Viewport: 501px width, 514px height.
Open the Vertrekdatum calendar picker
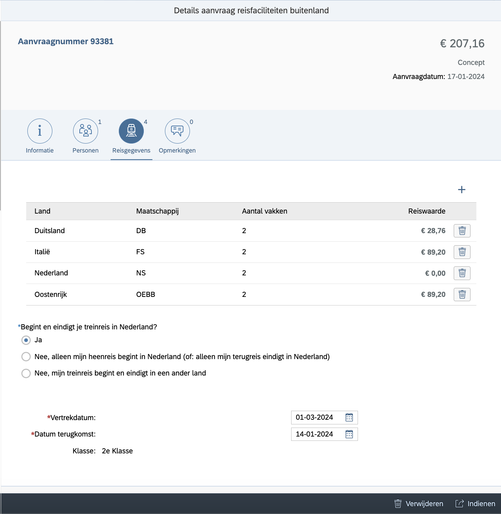349,418
